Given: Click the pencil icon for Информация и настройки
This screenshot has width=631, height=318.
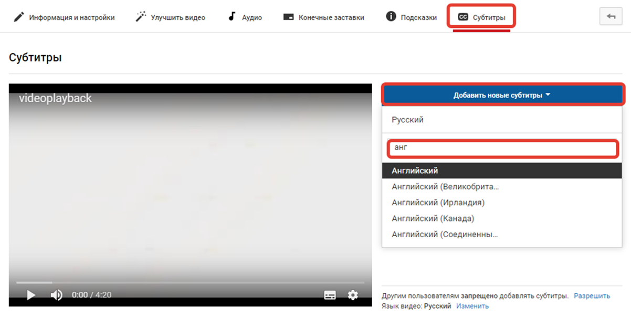Looking at the screenshot, I should coord(19,16).
